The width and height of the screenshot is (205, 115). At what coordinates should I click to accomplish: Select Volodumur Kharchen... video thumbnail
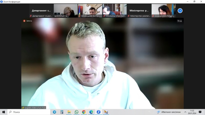115,10
